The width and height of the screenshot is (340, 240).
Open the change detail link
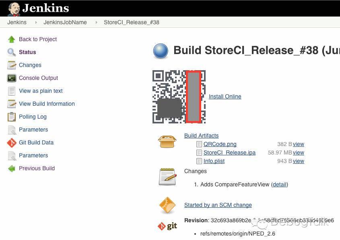click(280, 184)
